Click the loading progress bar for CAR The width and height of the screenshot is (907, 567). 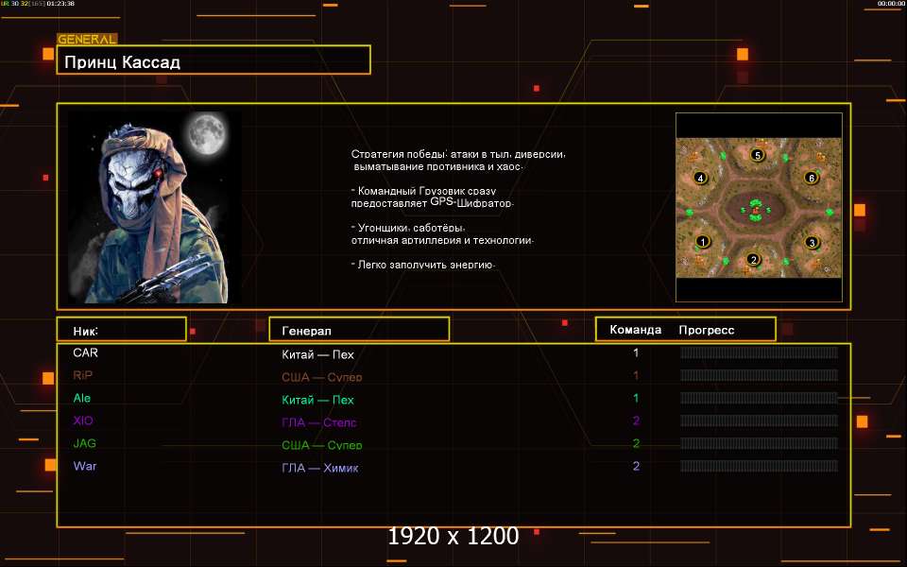coord(759,352)
